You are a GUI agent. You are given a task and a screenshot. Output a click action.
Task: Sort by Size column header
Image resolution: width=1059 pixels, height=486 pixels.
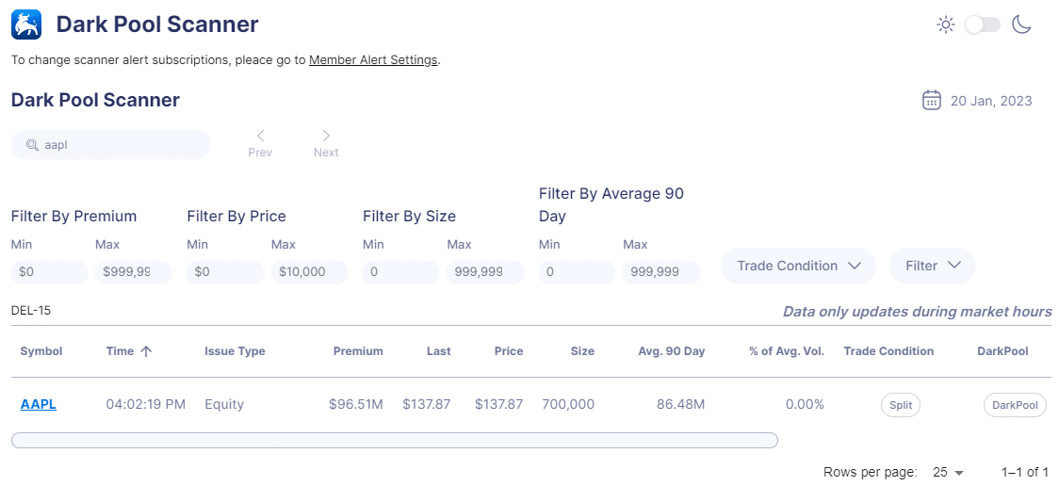[x=582, y=351]
